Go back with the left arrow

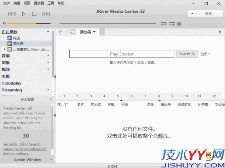[x=61, y=32]
